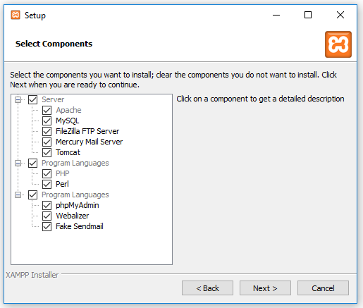Toggle the Apache checkbox
This screenshot has height=308, width=363.
47,110
